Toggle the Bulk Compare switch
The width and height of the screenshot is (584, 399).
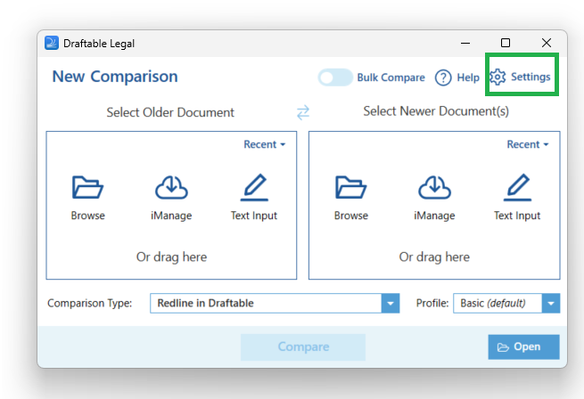(x=335, y=77)
